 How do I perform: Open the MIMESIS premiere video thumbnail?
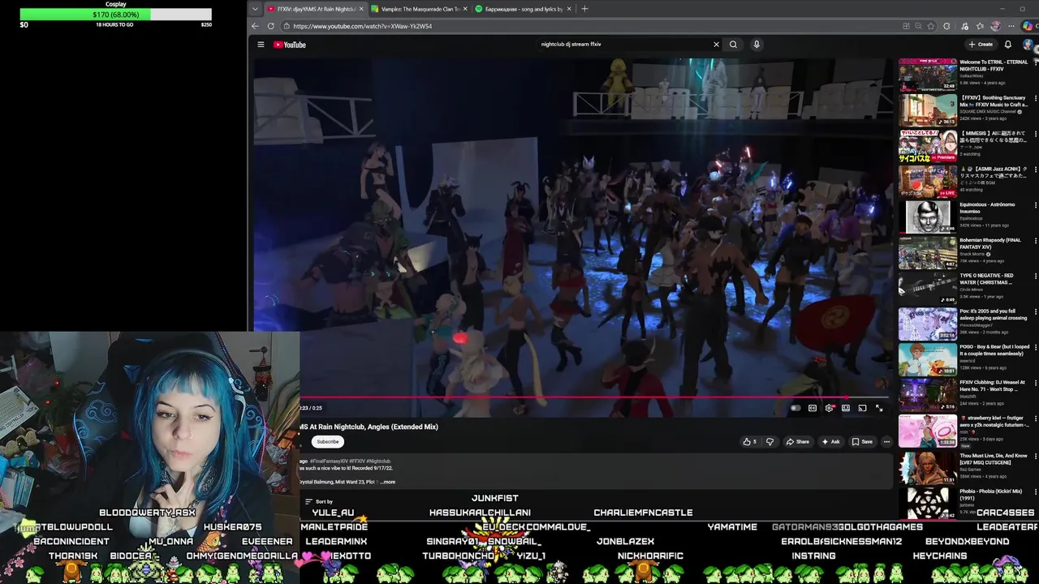coord(927,145)
